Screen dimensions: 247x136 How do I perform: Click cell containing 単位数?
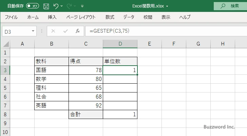[x=120, y=62]
